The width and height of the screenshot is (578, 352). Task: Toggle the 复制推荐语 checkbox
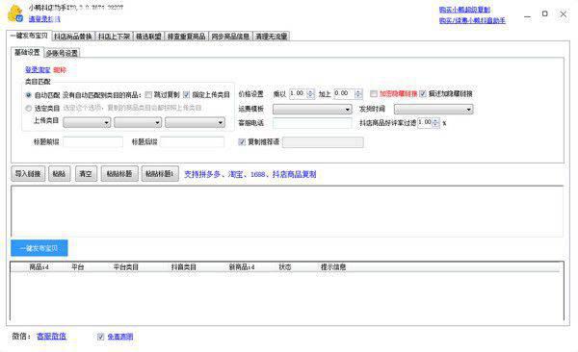pyautogui.click(x=242, y=141)
